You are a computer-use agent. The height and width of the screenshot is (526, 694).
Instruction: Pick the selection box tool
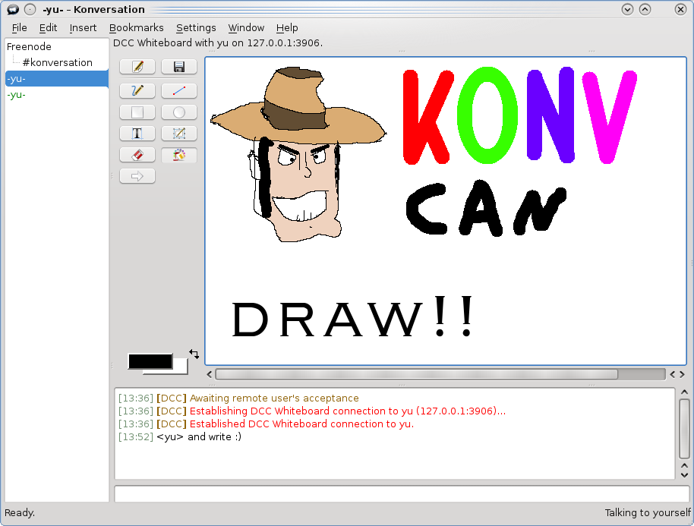179,134
